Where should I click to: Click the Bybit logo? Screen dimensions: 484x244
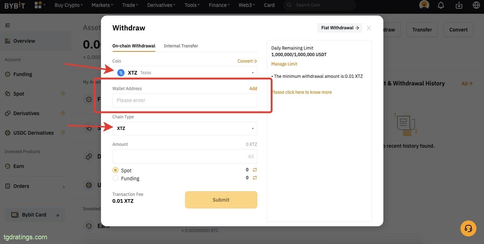[15, 5]
